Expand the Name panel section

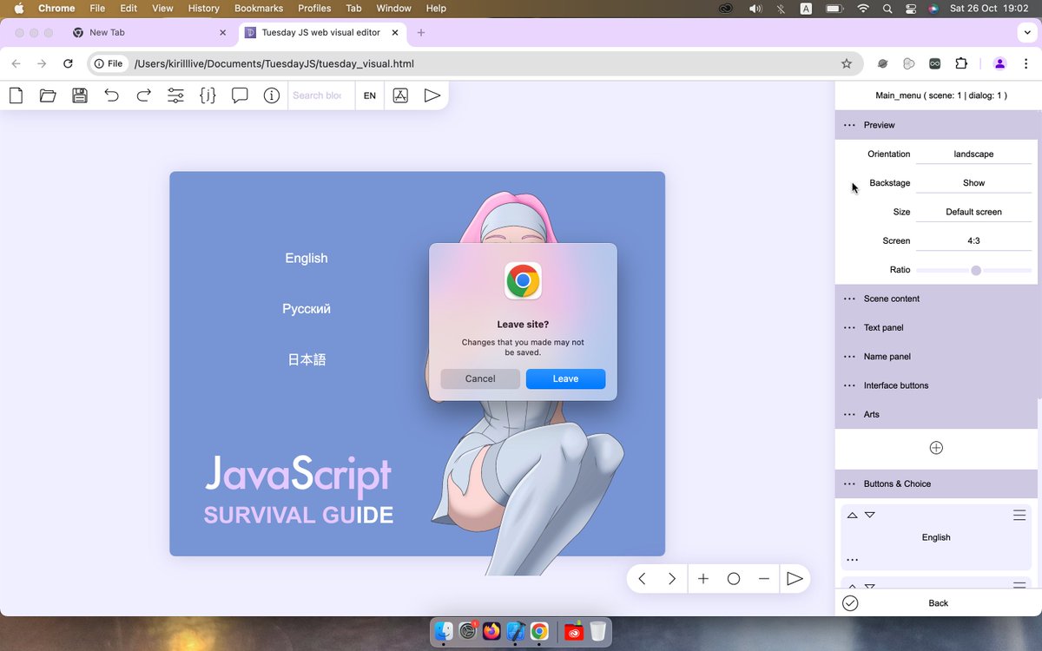pyautogui.click(x=936, y=357)
